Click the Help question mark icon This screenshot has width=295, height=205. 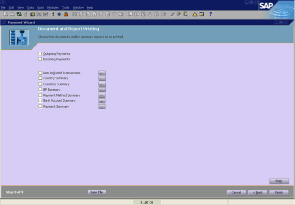211,14
